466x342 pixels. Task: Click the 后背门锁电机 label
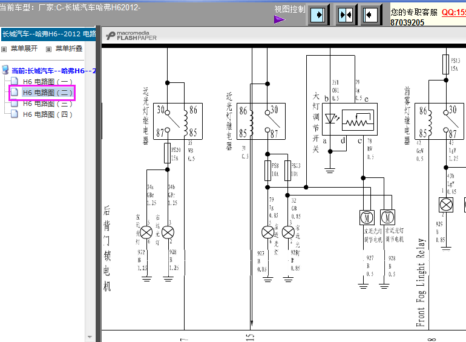(x=107, y=248)
